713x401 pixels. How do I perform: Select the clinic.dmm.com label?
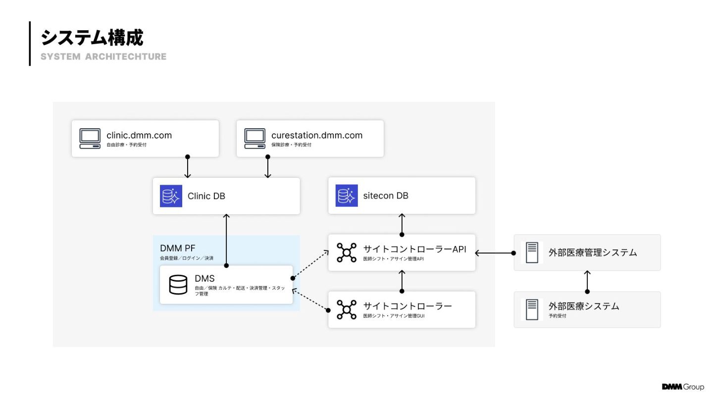pos(139,135)
